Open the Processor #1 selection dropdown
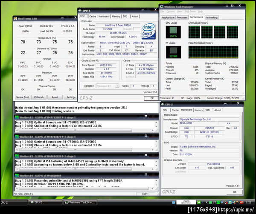Screen dimensions: 256x214 (x=107, y=86)
